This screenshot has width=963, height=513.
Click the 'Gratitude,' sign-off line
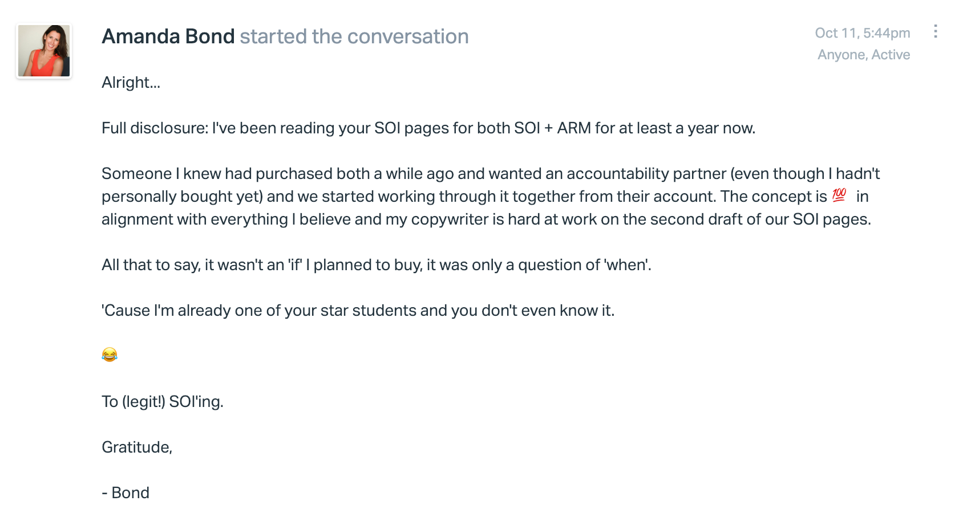click(x=137, y=447)
